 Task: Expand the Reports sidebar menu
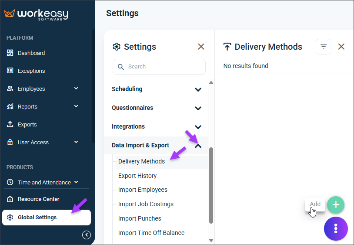[x=76, y=106]
